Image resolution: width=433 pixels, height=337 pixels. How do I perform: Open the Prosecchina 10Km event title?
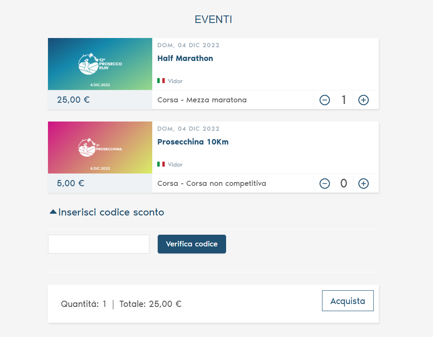(x=193, y=142)
